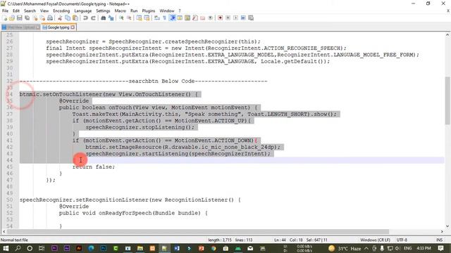Open the Language menu
This screenshot has width=451, height=253.
tap(83, 11)
